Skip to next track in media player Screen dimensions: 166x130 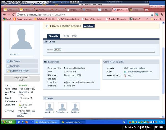click(20, 2)
